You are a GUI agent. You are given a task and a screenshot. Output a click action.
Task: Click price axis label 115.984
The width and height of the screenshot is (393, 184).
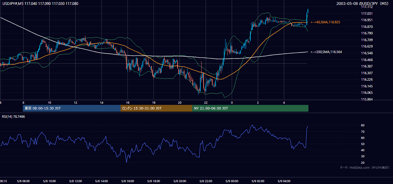tap(367, 99)
